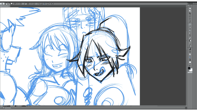
Task: Expand the command bar dropdown arrow
Action: [50, 4]
